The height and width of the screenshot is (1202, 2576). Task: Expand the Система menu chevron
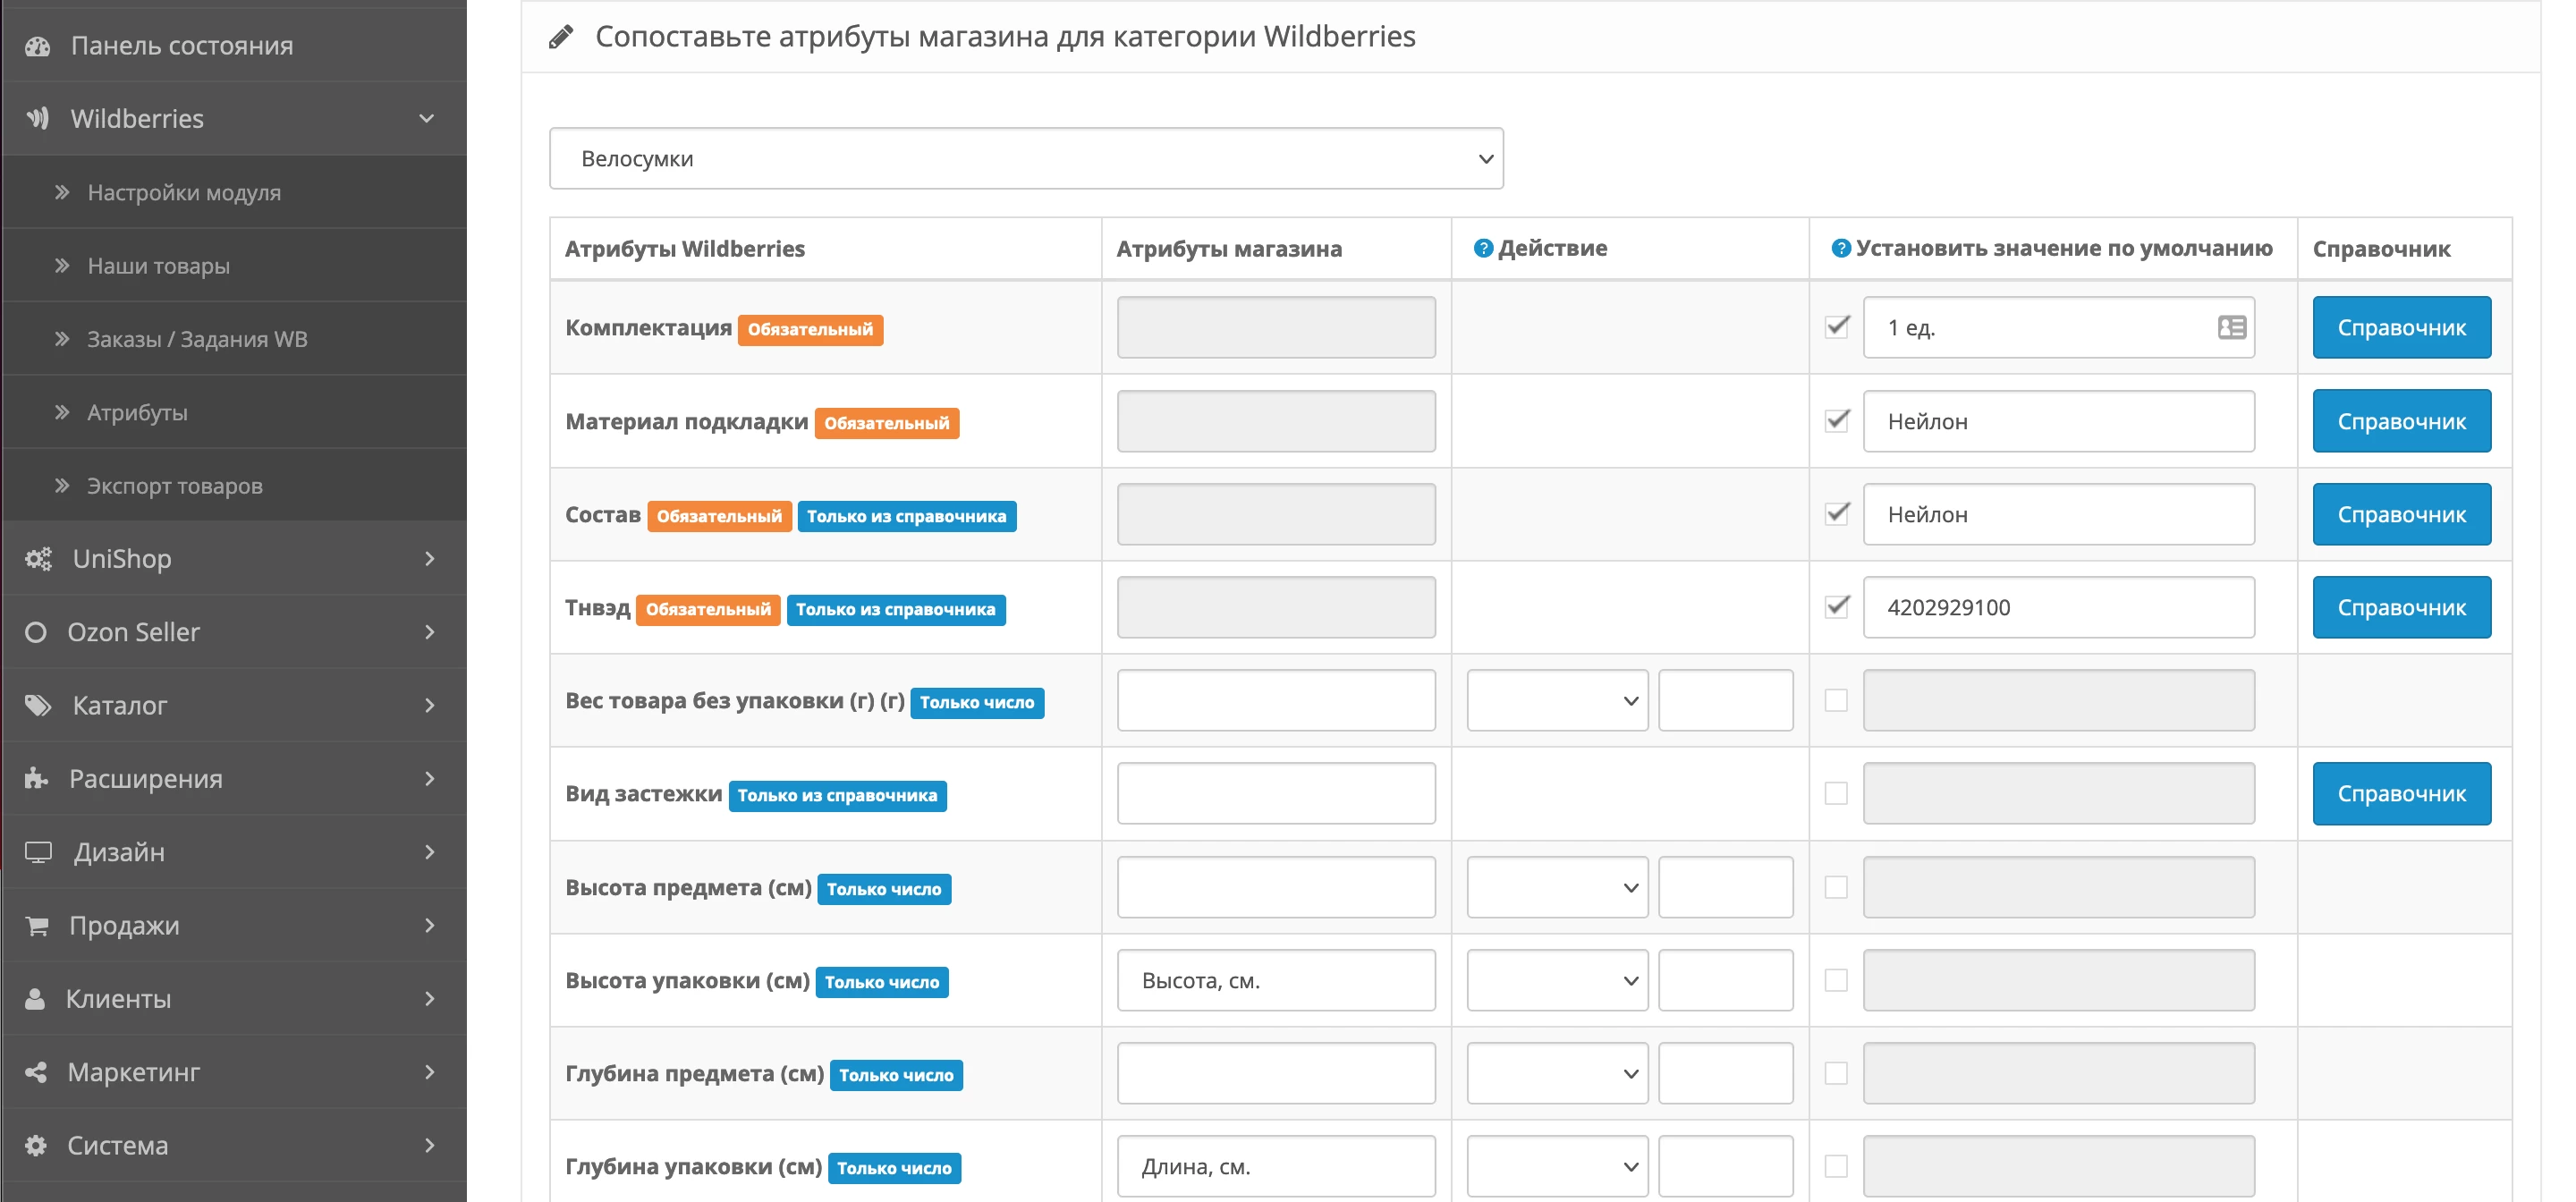point(430,1146)
